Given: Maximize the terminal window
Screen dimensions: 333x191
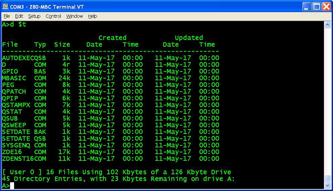Looking at the screenshot, I should (x=317, y=7).
